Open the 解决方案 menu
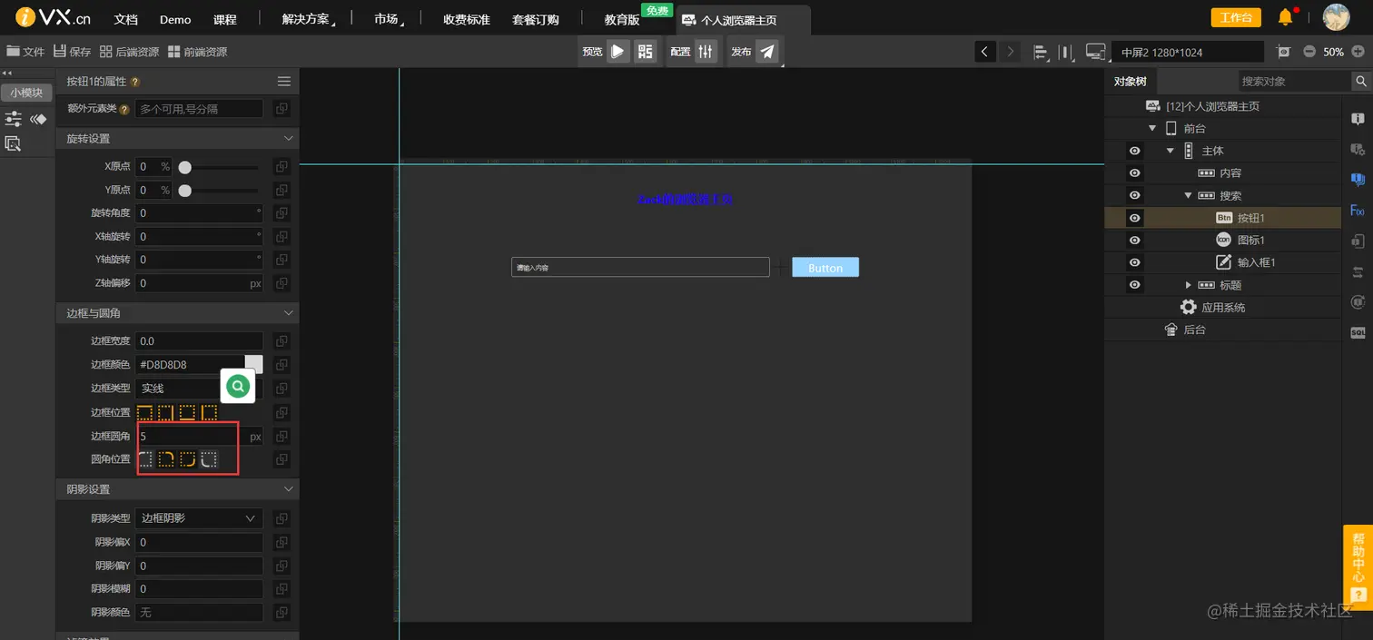This screenshot has height=640, width=1373. 307,19
